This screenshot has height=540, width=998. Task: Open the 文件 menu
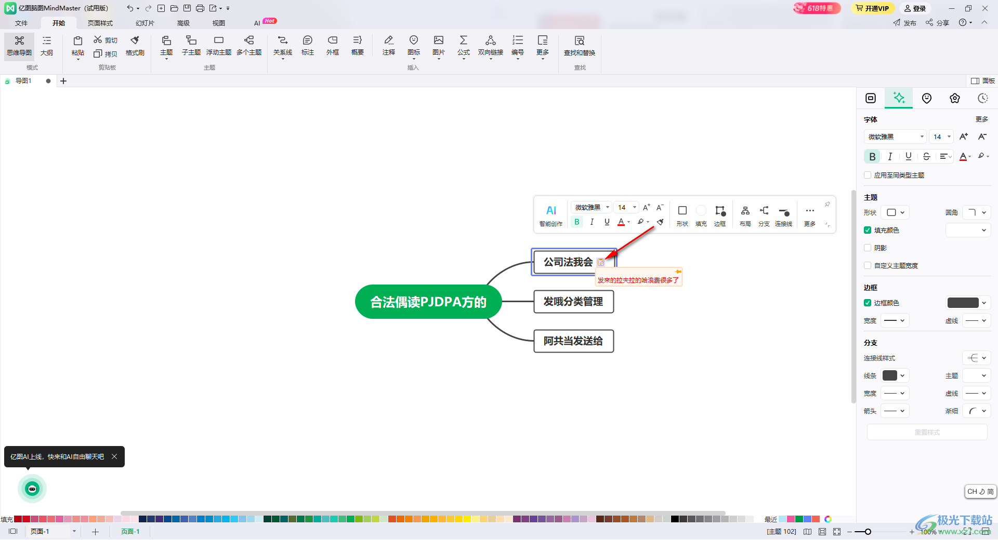[21, 23]
